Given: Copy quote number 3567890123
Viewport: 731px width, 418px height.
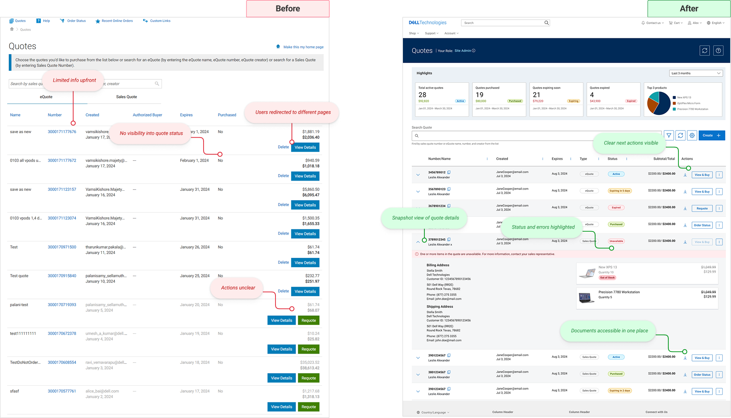Looking at the screenshot, I should pyautogui.click(x=449, y=189).
